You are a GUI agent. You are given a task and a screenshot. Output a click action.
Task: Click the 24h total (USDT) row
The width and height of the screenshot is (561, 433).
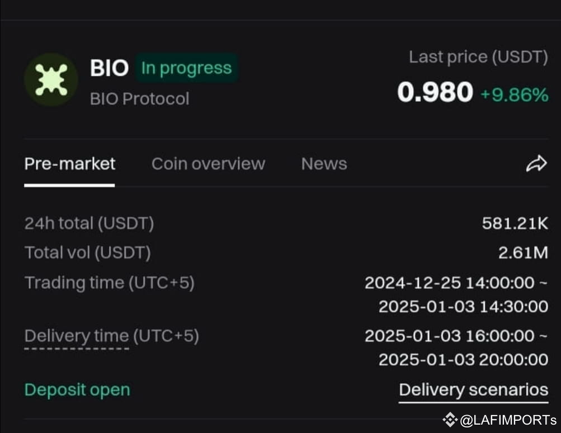tap(89, 223)
